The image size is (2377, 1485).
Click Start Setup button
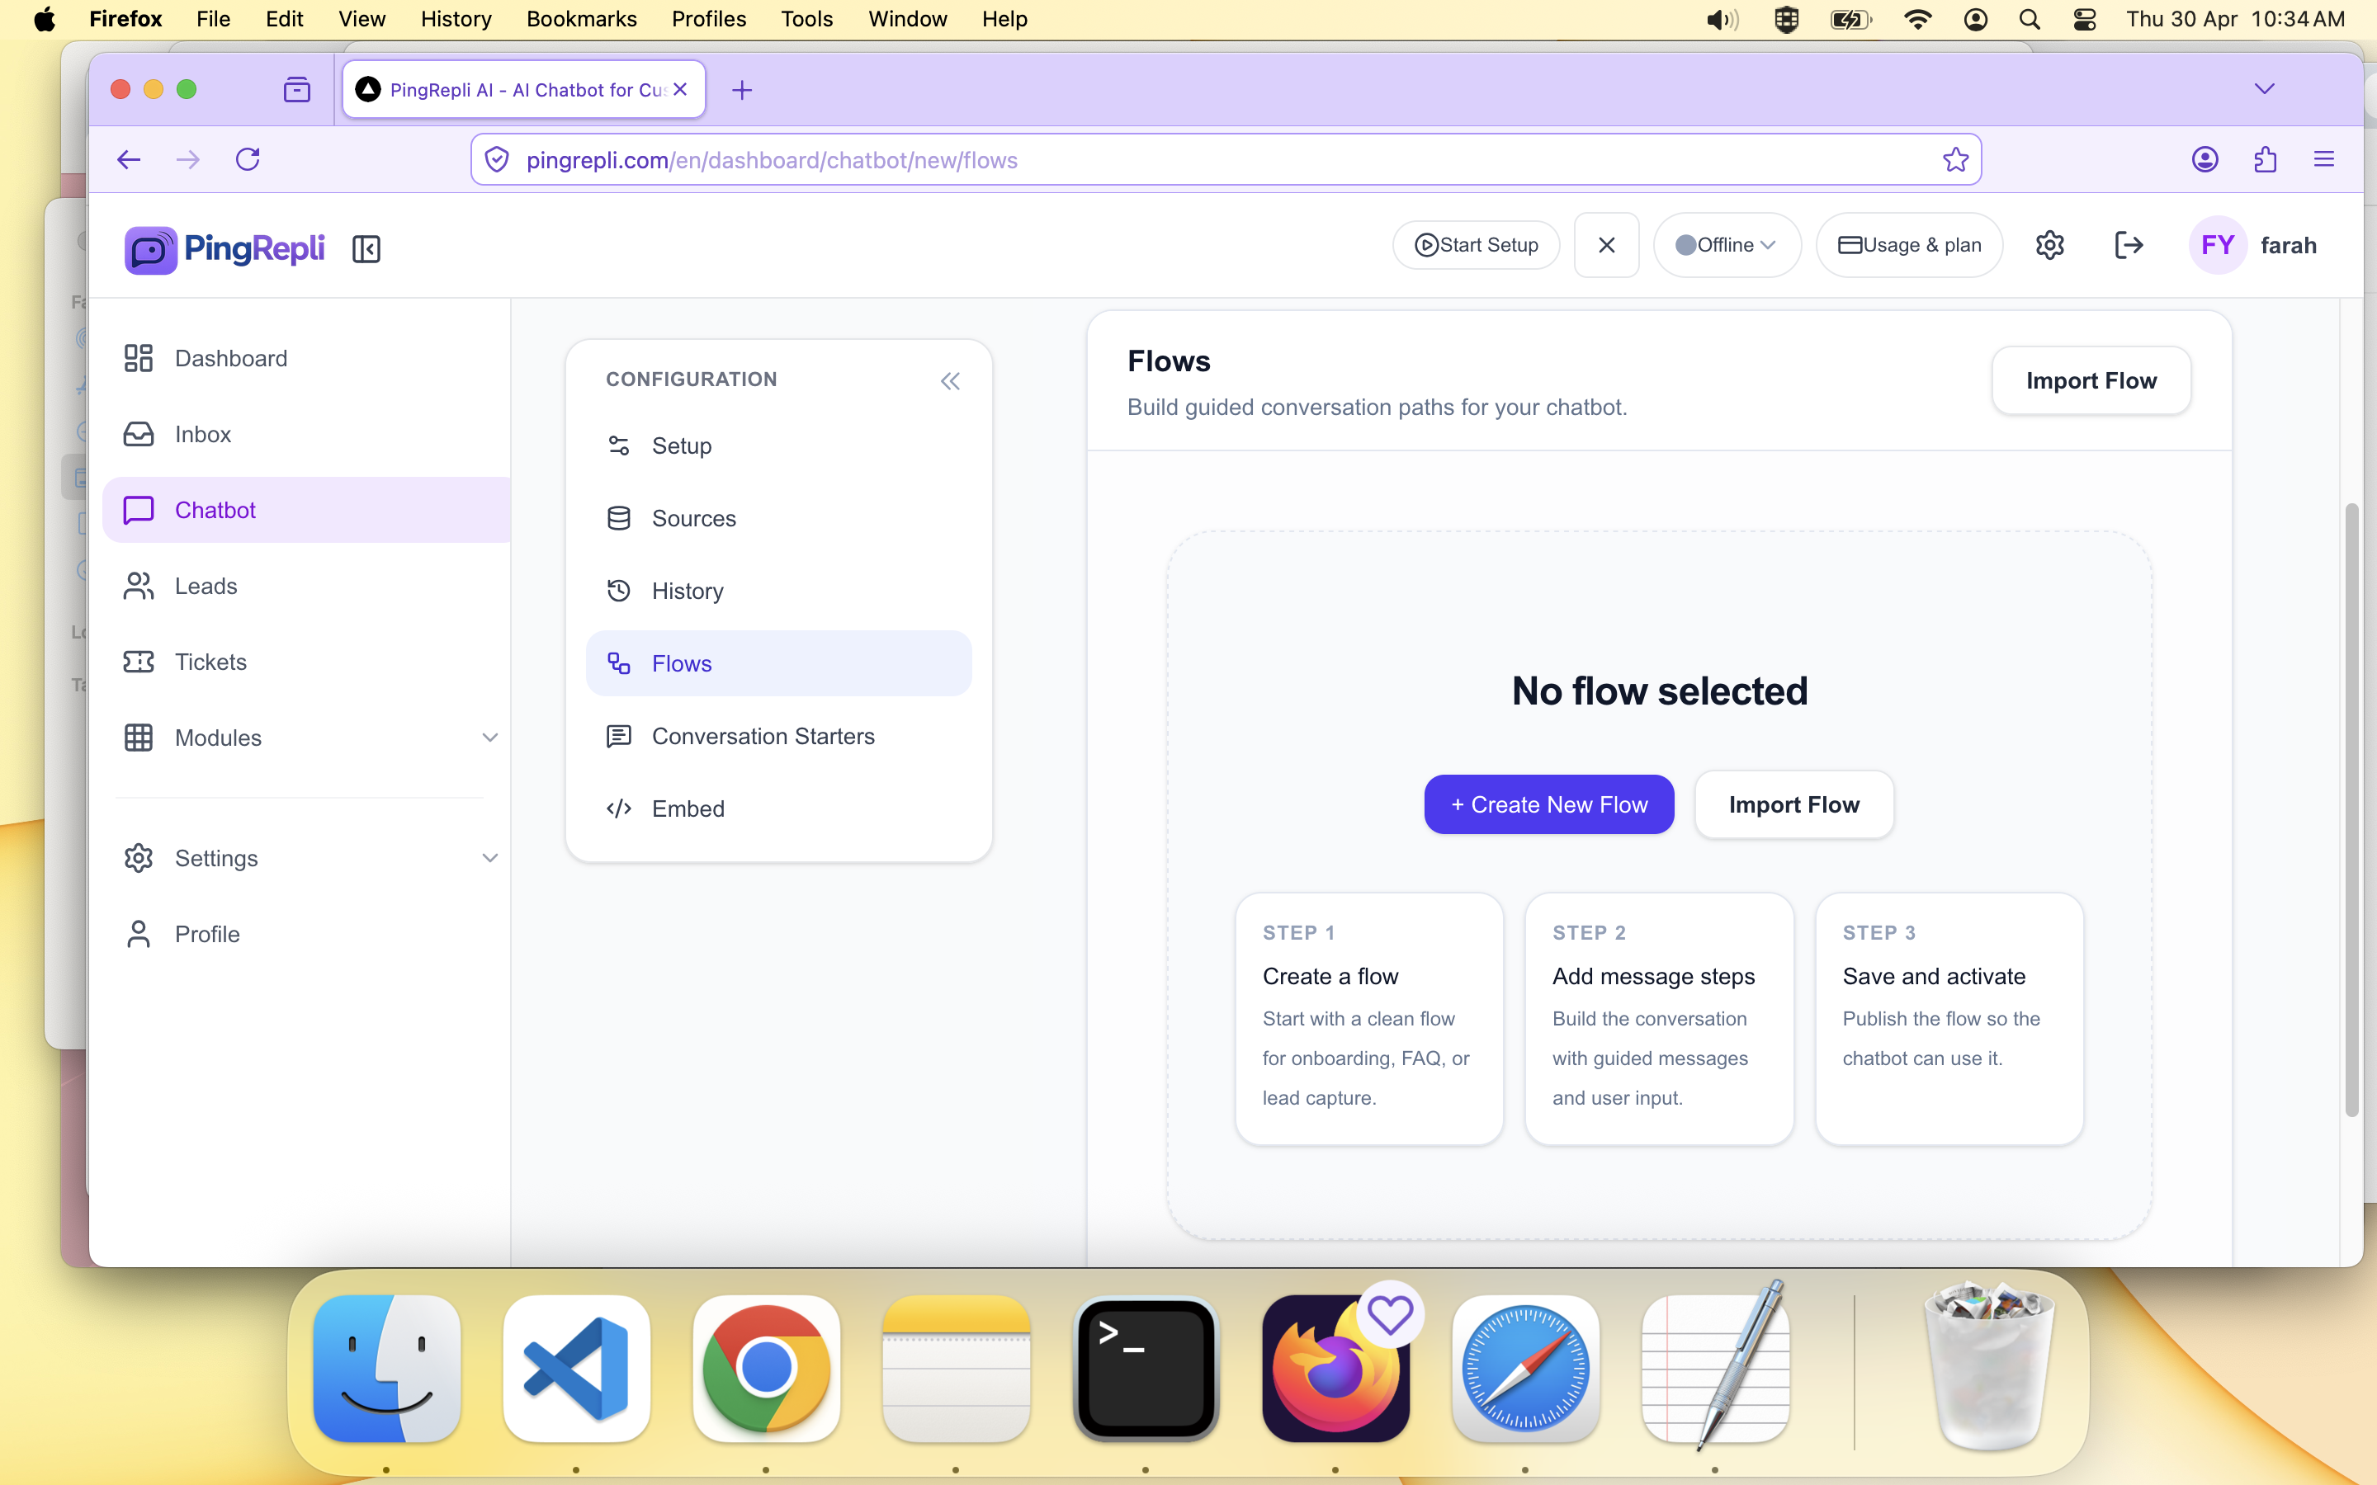coord(1477,244)
